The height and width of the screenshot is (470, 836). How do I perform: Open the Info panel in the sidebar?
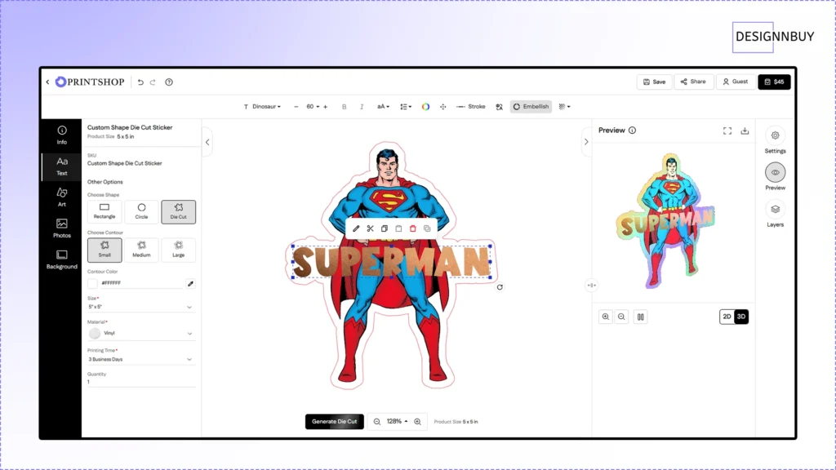pos(62,135)
